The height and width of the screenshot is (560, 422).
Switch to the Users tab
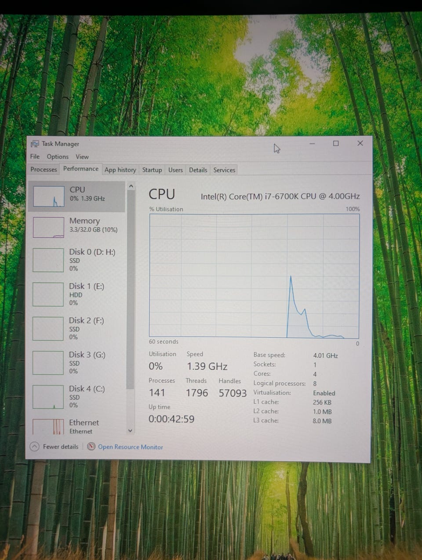[175, 170]
